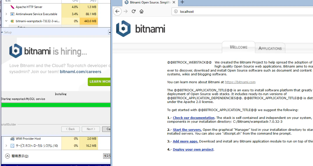Go to the browser Home page icon
This screenshot has width=313, height=166.
[x=142, y=11]
